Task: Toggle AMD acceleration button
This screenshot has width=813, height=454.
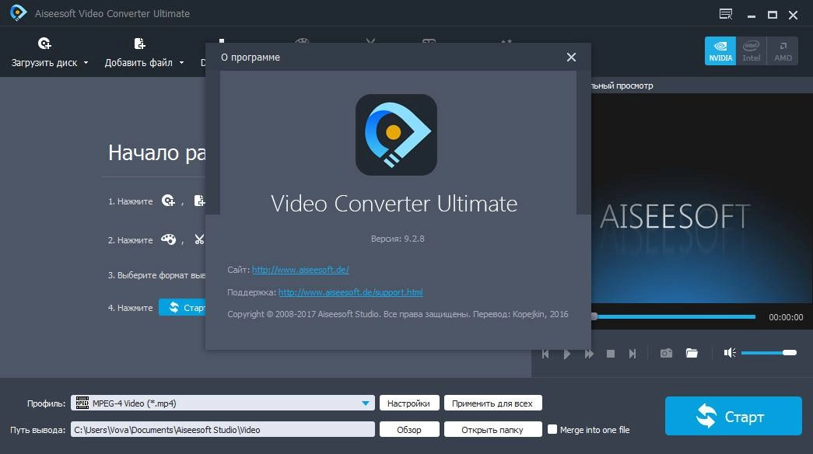Action: point(783,51)
